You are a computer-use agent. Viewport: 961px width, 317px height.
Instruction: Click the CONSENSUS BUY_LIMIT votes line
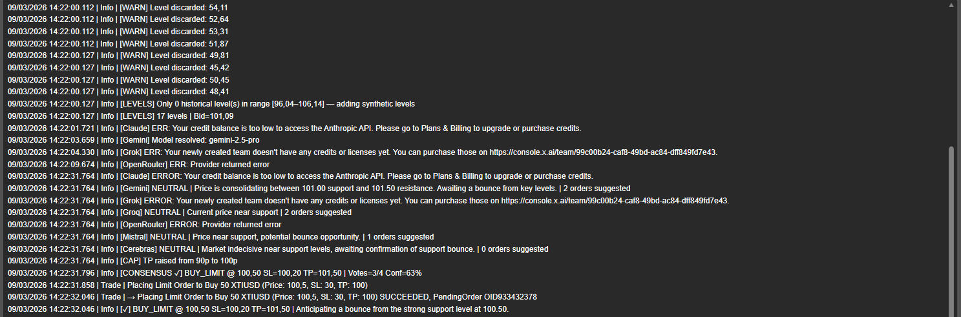tap(271, 273)
